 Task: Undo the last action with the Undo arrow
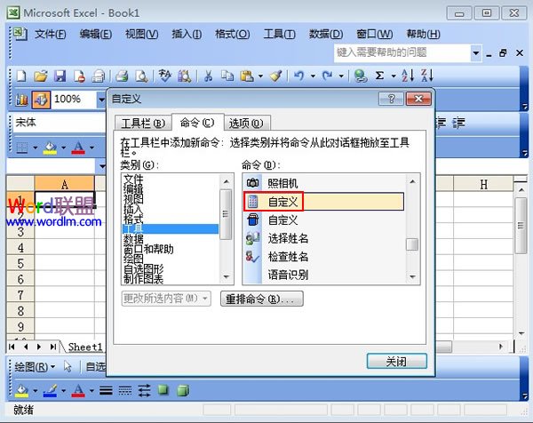tap(298, 76)
